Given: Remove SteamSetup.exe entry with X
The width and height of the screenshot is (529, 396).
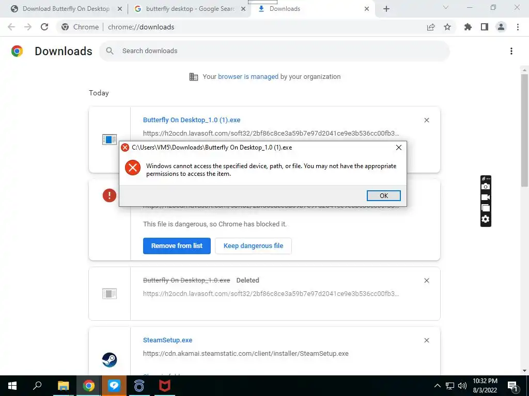Looking at the screenshot, I should (426, 340).
